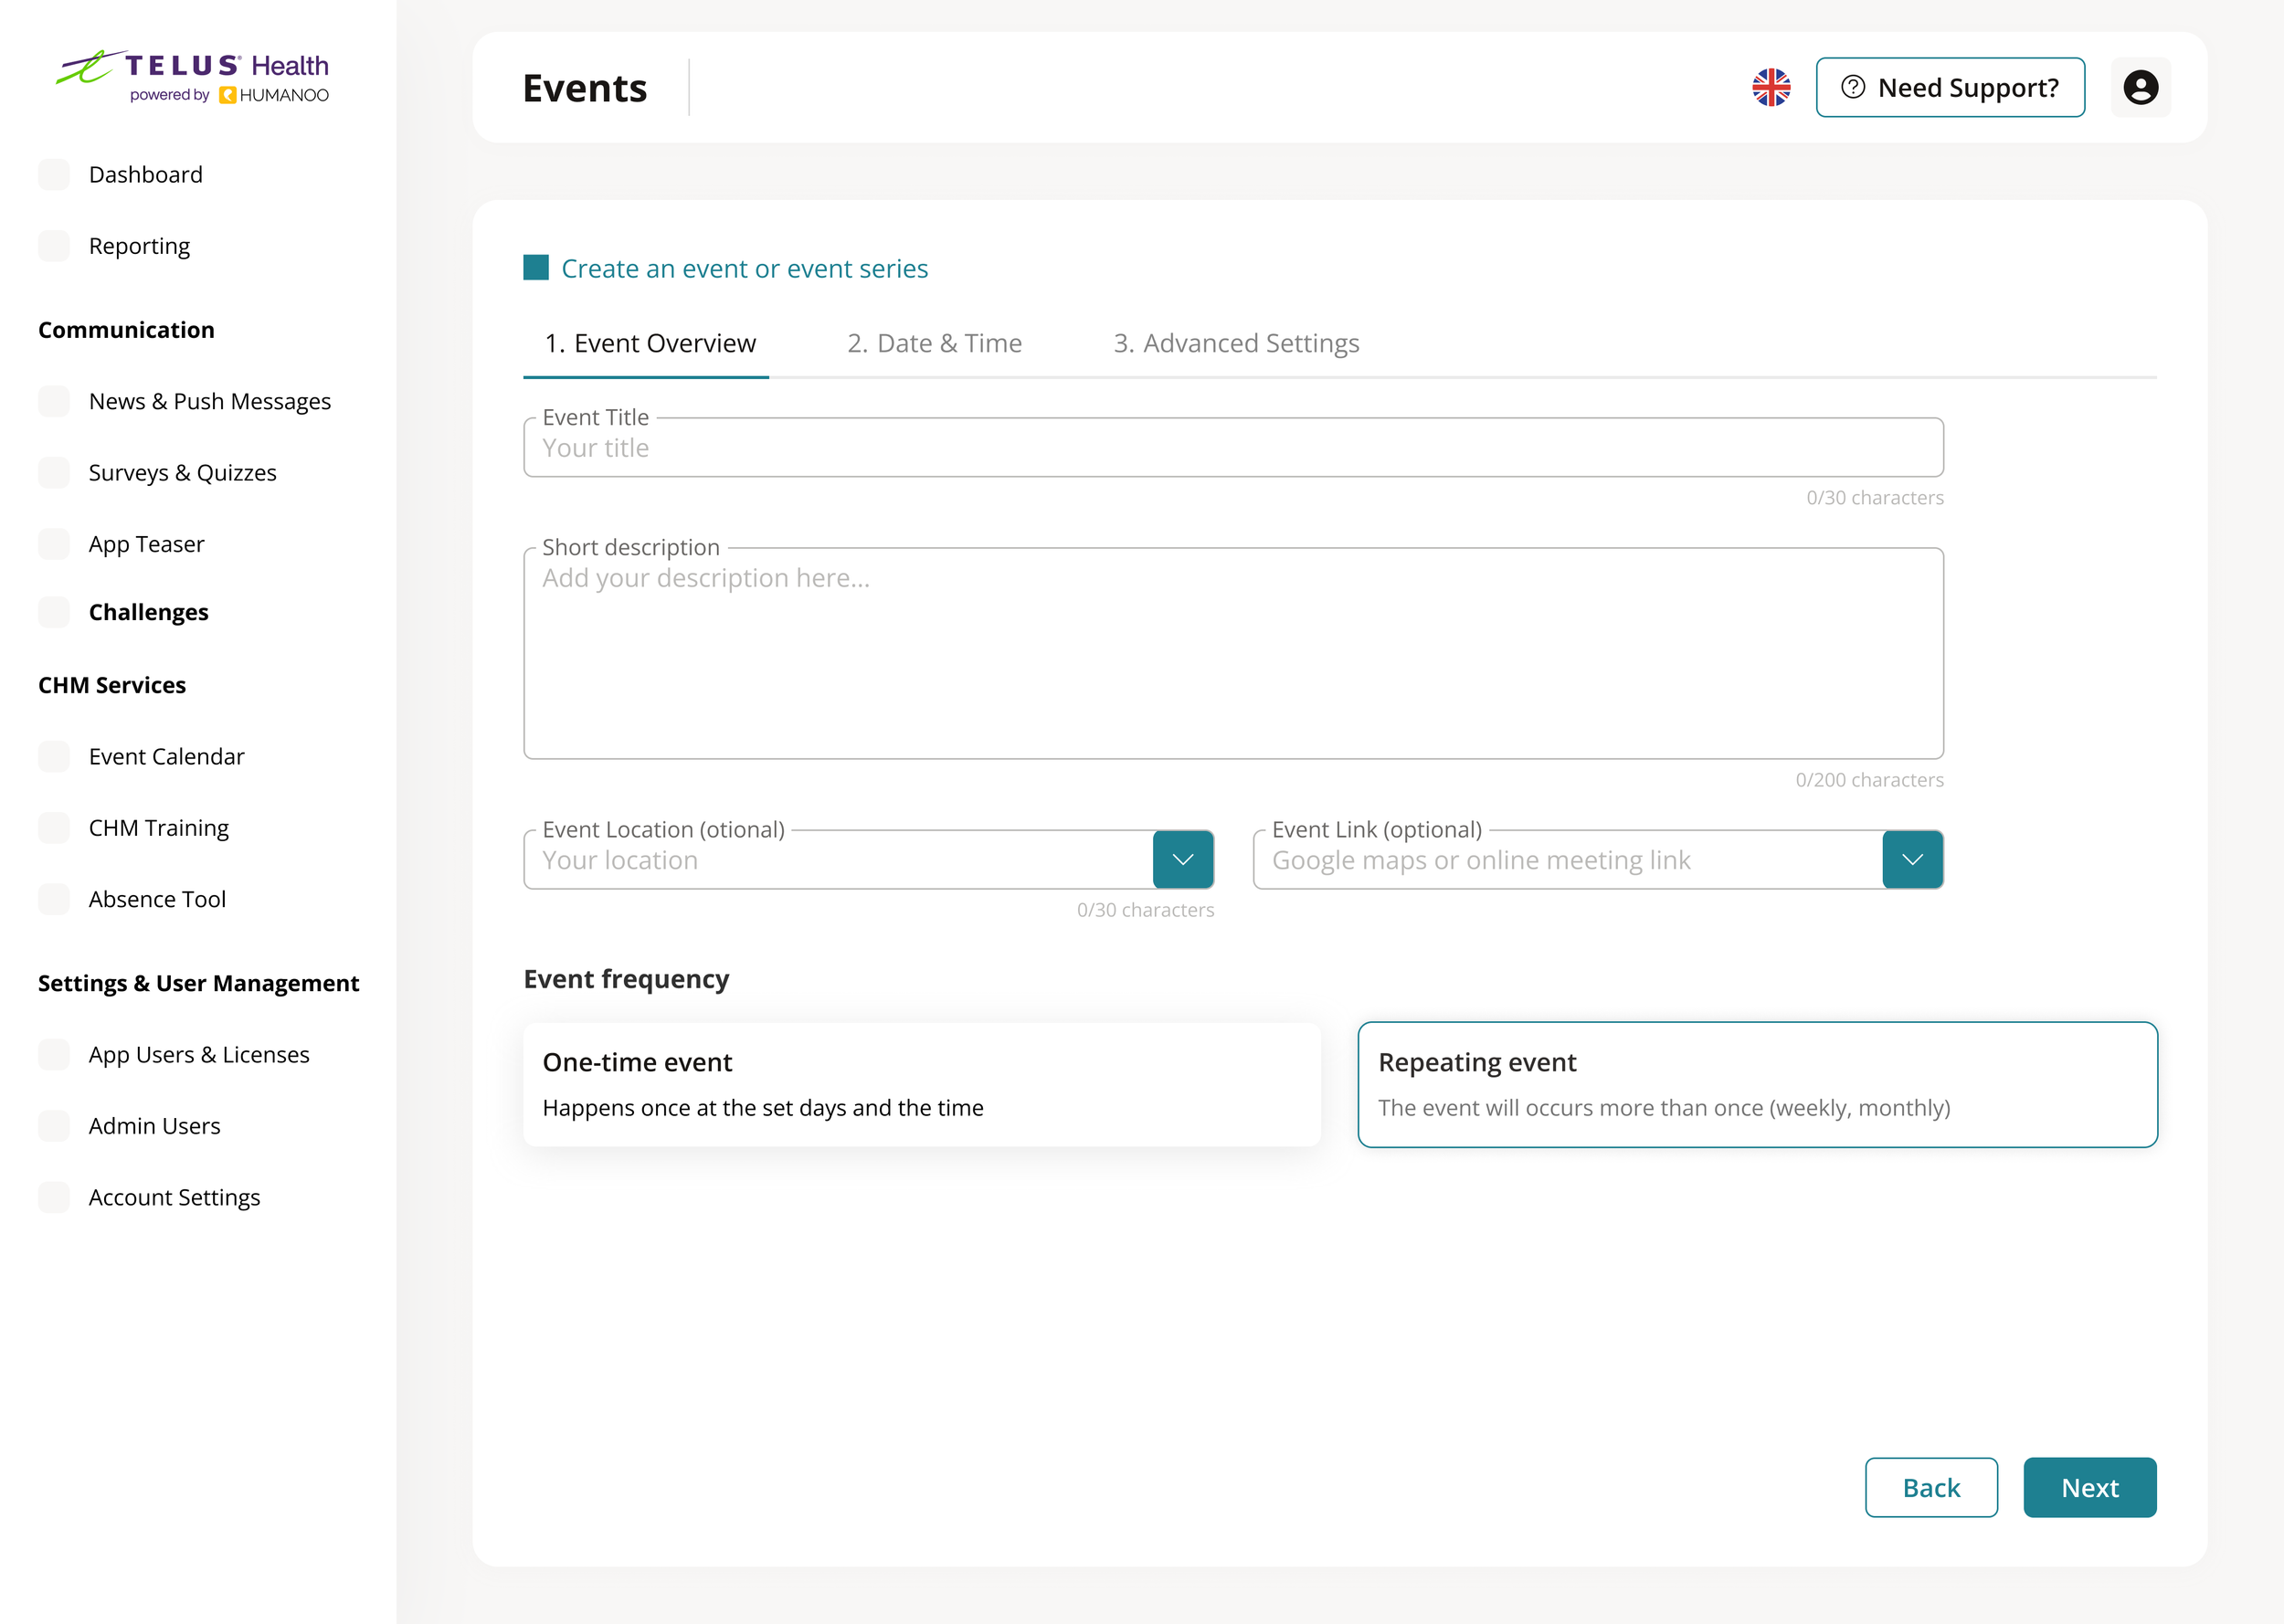Click into the Event Title field
Screen dimensions: 2284x1624
(1232, 449)
